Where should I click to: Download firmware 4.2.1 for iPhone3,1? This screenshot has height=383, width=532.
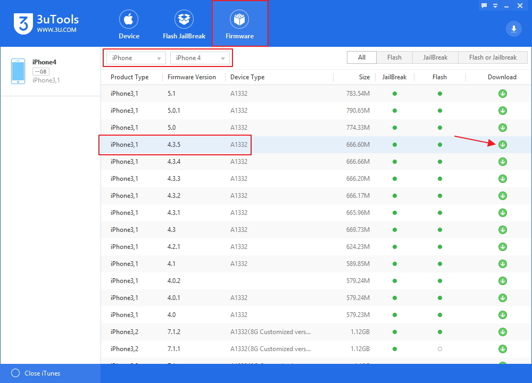(503, 247)
